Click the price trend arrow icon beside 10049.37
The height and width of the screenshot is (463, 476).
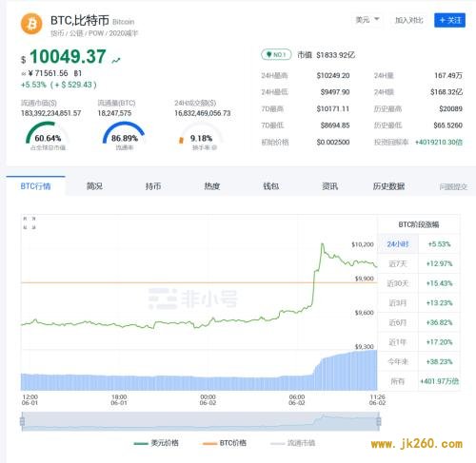(x=116, y=60)
